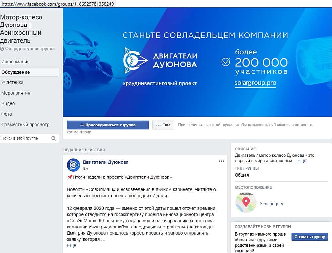Image resolution: width=332 pixels, height=253 pixels.
Task: Click the Общая group type value
Action: [242, 175]
